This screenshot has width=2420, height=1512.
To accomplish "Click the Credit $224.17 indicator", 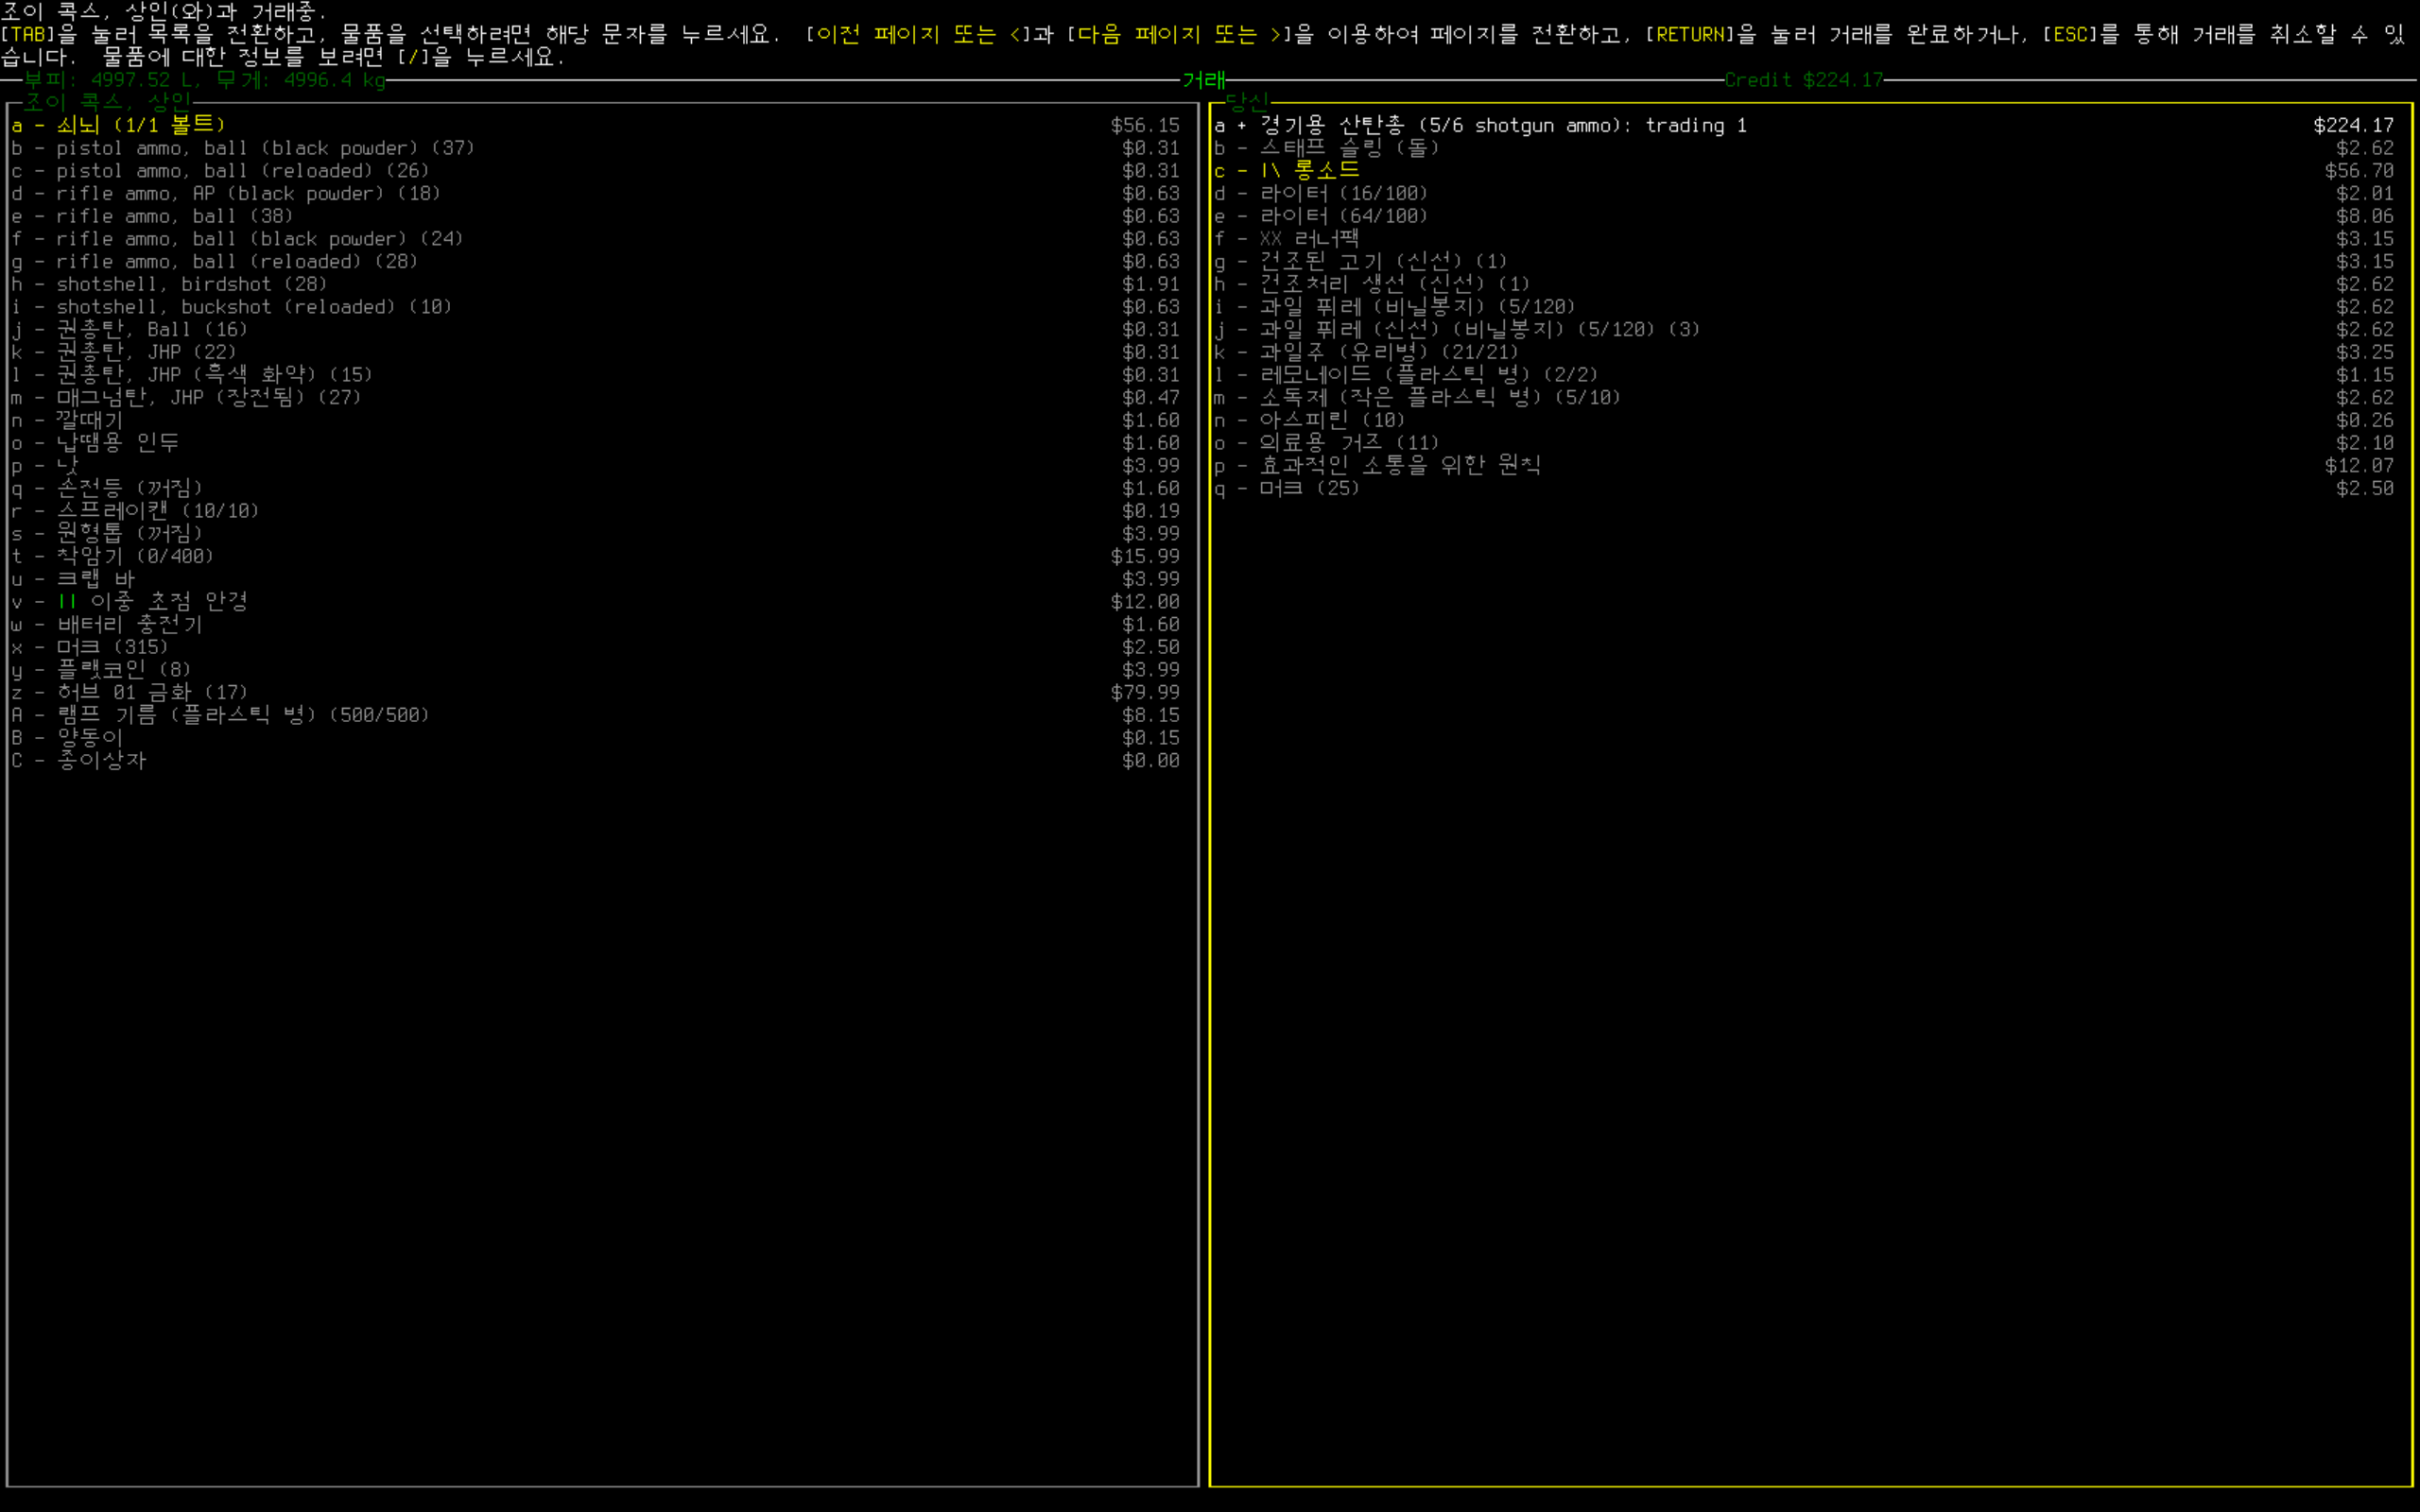I will click(x=1803, y=80).
